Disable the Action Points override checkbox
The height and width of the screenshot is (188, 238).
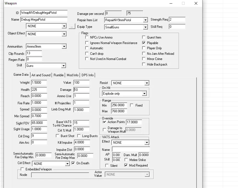click(x=104, y=122)
